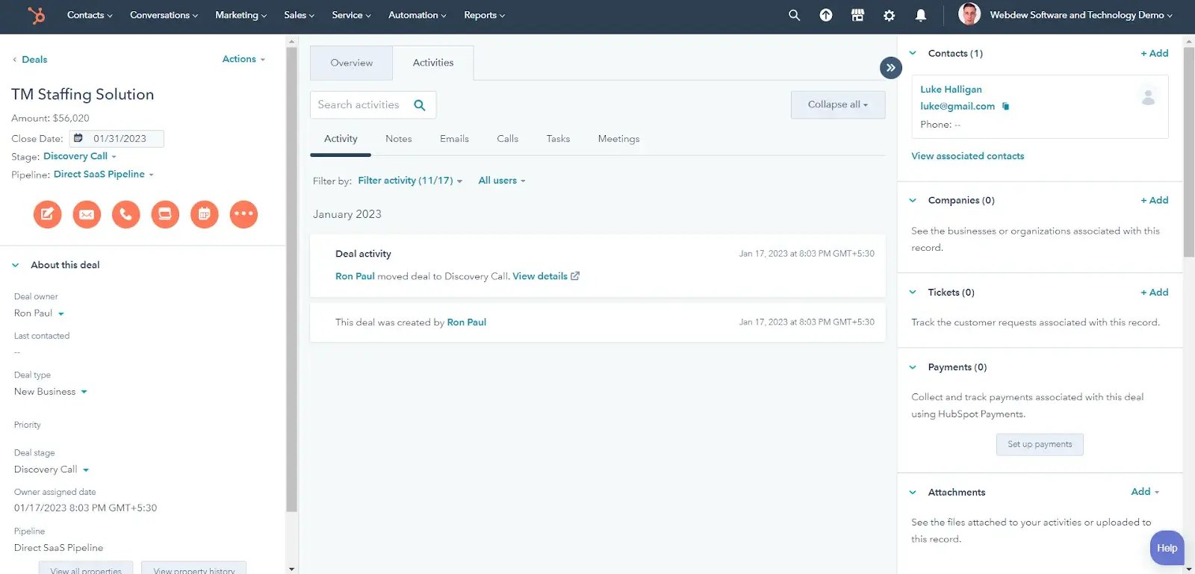
Task: Copy luke@gmail.com with the copy icon
Action: 1006,106
